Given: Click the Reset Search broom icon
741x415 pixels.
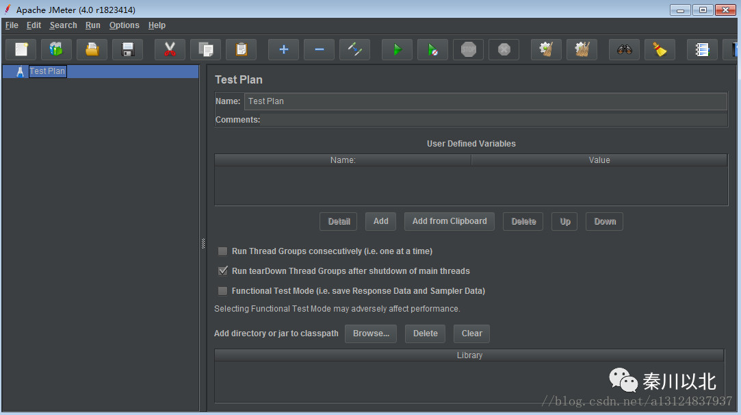Looking at the screenshot, I should click(x=660, y=49).
